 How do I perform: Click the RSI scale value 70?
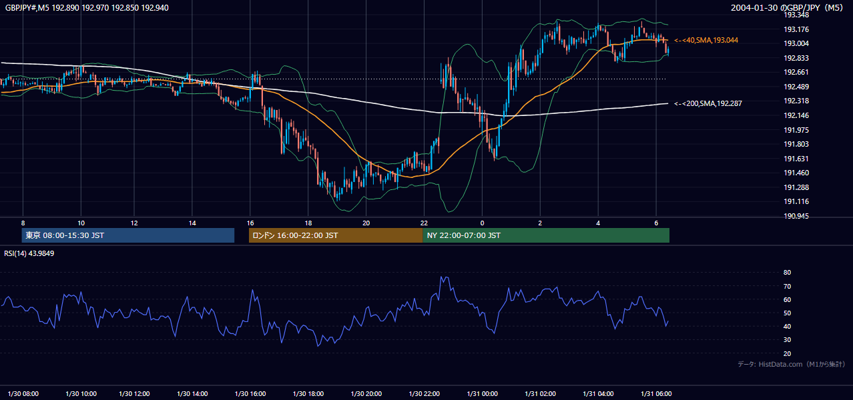pos(788,286)
